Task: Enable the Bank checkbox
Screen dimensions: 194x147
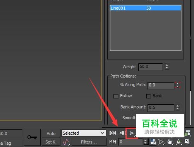Action: (x=148, y=96)
